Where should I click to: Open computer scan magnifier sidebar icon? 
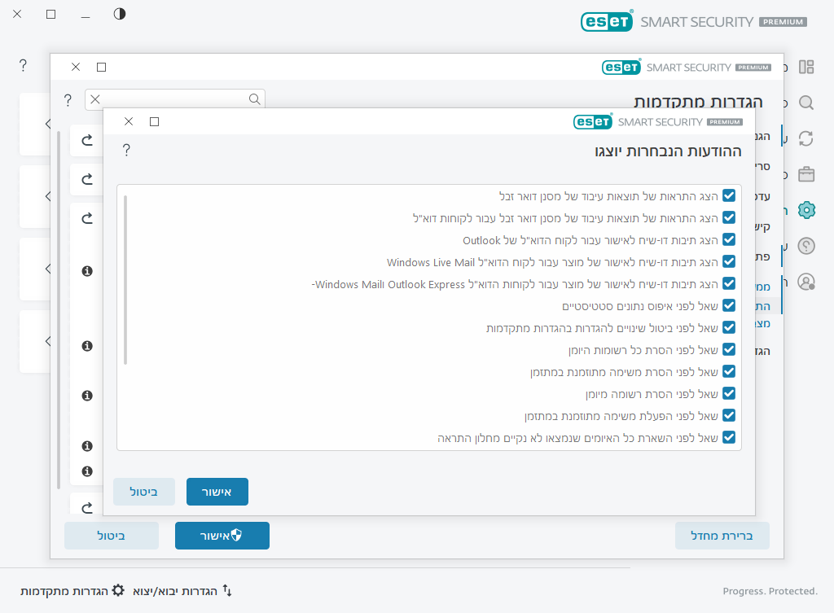coord(806,103)
